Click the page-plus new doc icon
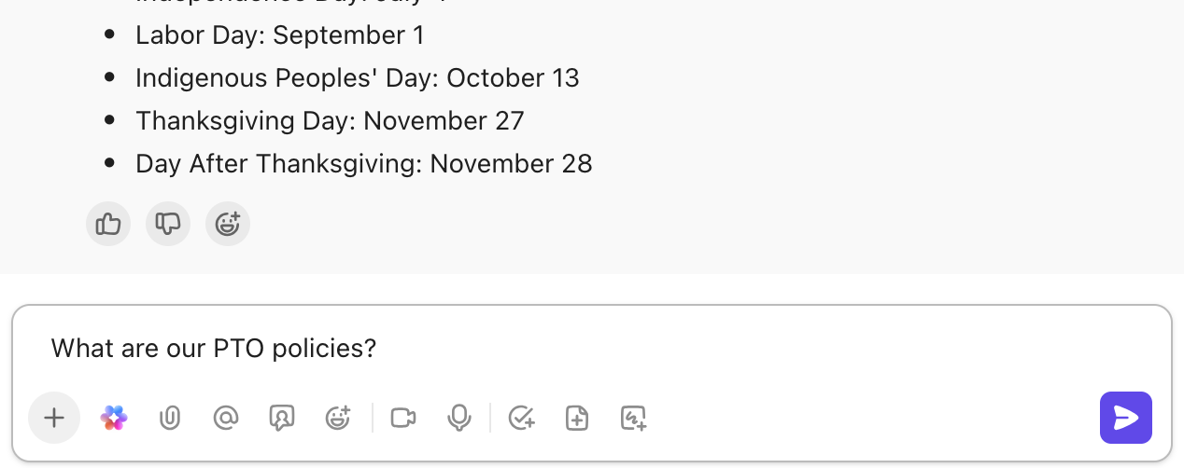This screenshot has height=468, width=1184. click(x=577, y=418)
